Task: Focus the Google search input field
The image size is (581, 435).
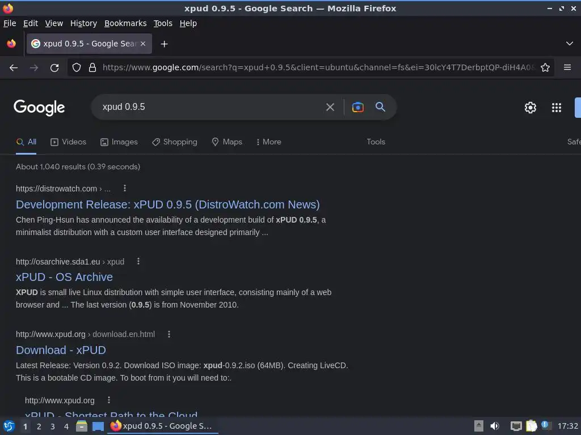Action: (x=211, y=107)
